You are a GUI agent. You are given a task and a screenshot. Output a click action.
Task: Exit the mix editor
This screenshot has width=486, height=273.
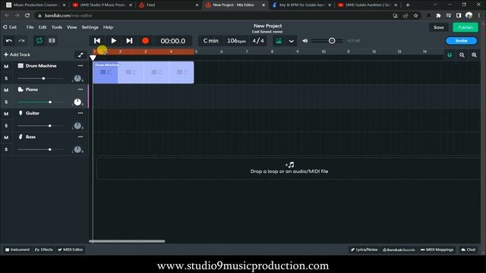pos(10,27)
